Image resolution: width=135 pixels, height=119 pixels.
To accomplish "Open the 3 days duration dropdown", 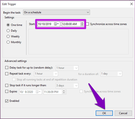I will pos(67,85).
